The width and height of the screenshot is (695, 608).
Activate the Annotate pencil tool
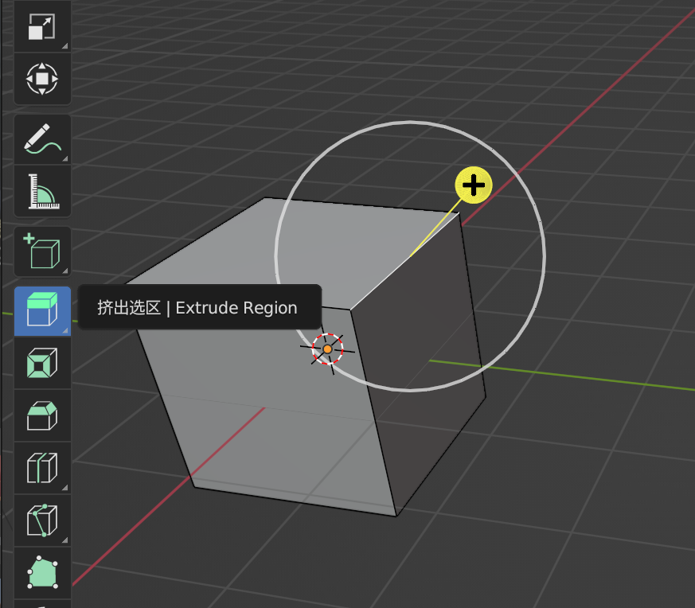[42, 138]
